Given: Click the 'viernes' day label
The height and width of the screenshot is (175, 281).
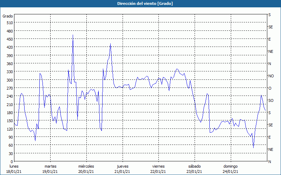Looking at the screenshot, I should tap(158, 166).
